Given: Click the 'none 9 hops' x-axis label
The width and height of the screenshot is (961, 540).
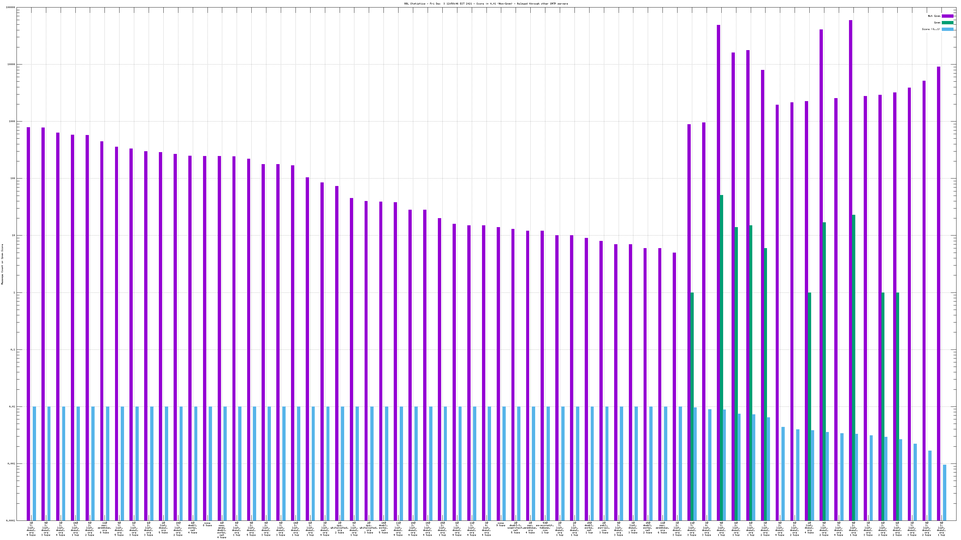Looking at the screenshot, I should (x=501, y=524).
